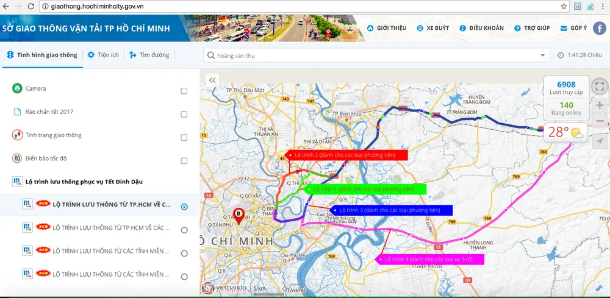Image resolution: width=610 pixels, height=298 pixels.
Task: Click the weather sun and cloud icon
Action: [577, 133]
